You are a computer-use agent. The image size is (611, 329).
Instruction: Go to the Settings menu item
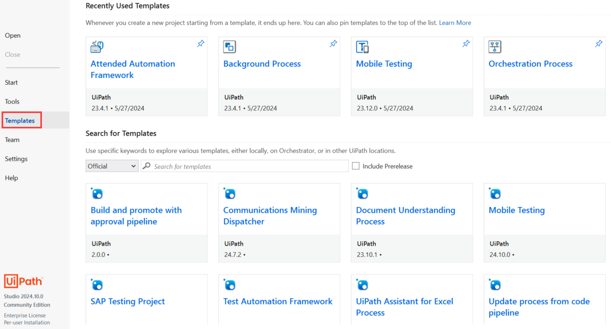pyautogui.click(x=16, y=159)
